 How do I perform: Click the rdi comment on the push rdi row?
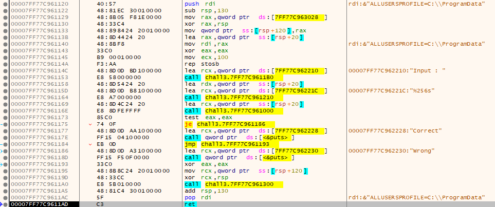click(417, 4)
